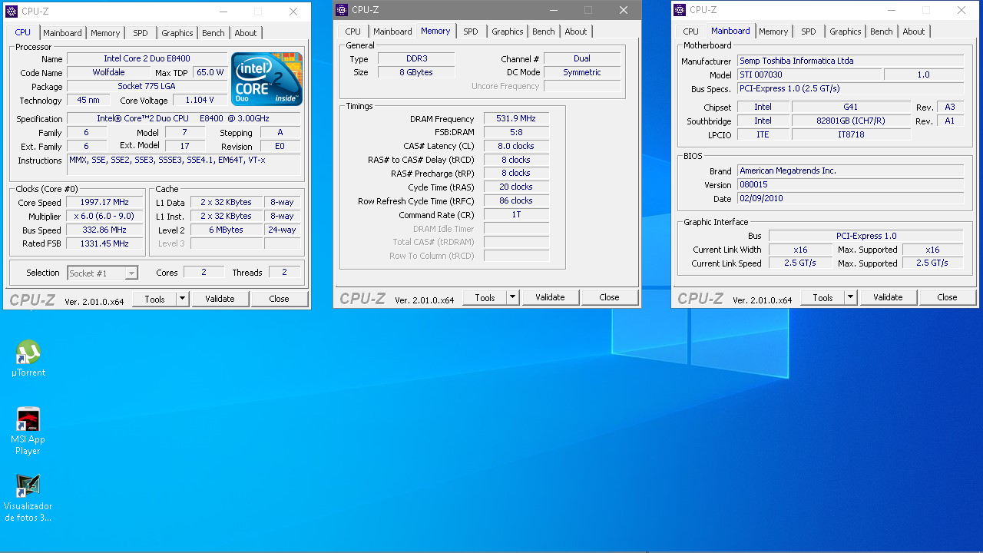Click the Chipset model value G41
The width and height of the screenshot is (983, 553).
click(851, 107)
